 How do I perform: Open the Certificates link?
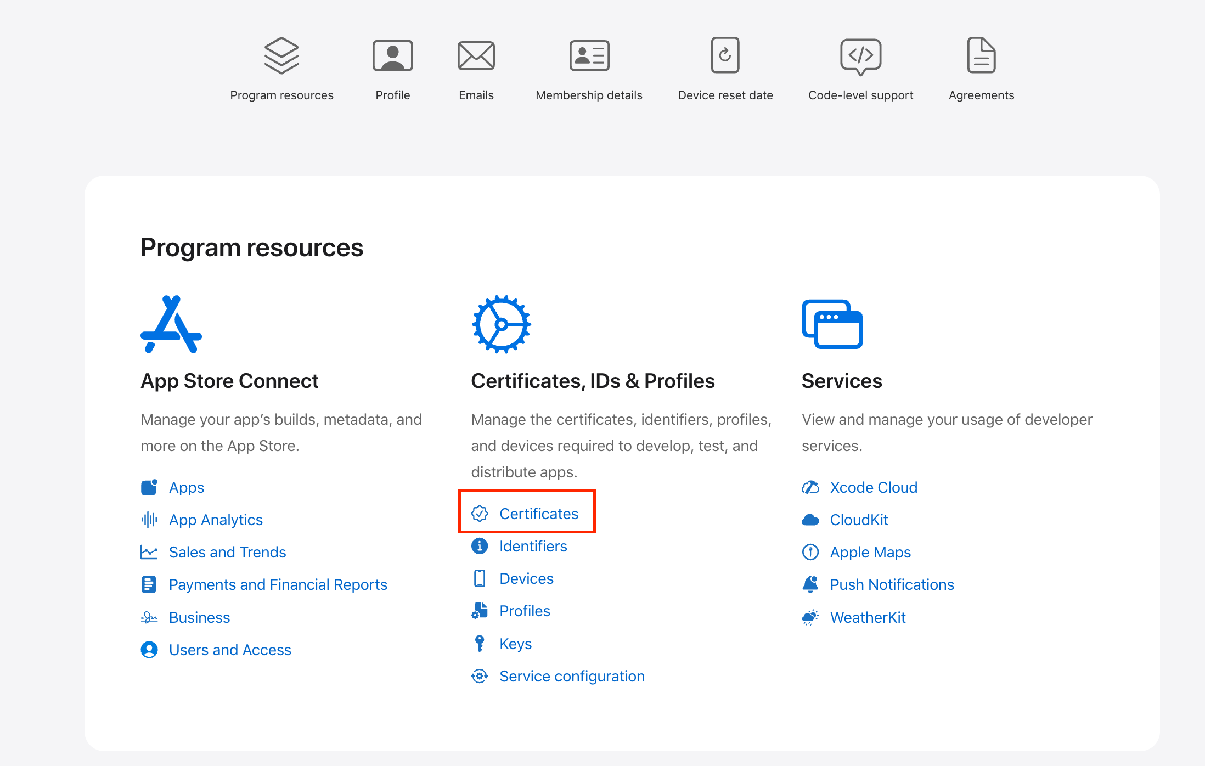(x=538, y=514)
